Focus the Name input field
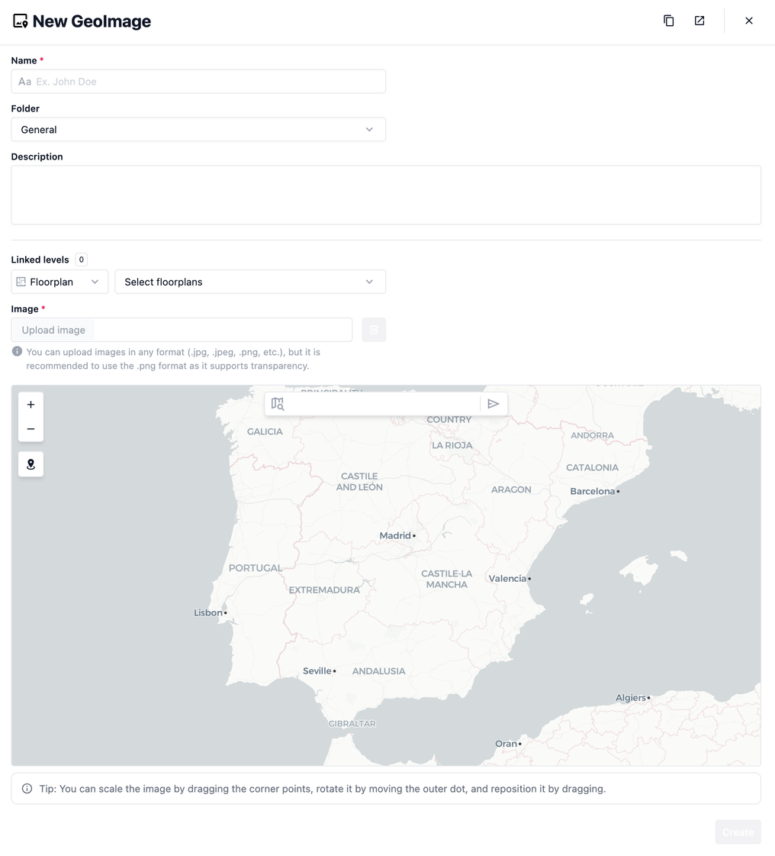Viewport: 775px width, 856px height. pyautogui.click(x=206, y=82)
